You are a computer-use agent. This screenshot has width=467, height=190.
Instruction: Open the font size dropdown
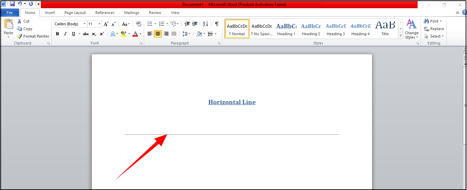point(100,24)
